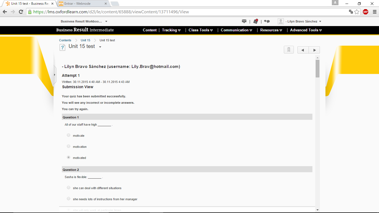379x213 pixels.
Task: Bookmark page with the star icon
Action: [x=357, y=12]
